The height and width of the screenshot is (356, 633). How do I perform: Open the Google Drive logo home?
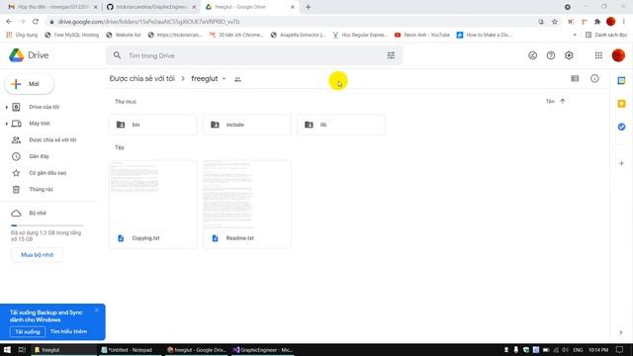pyautogui.click(x=29, y=55)
